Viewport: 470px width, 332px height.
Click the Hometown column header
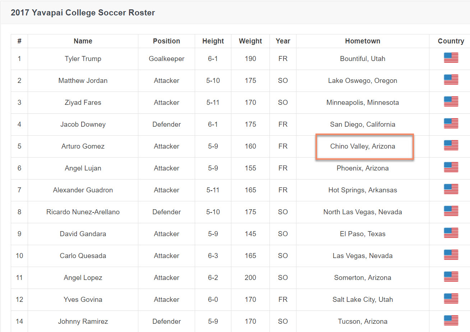[363, 41]
